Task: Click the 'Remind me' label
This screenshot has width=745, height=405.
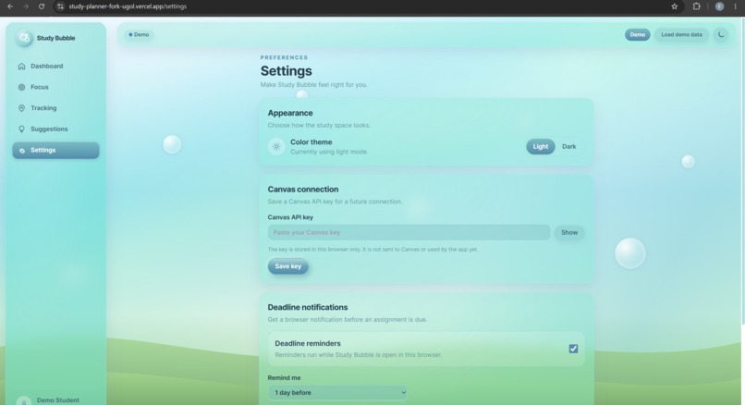Action: pyautogui.click(x=284, y=378)
